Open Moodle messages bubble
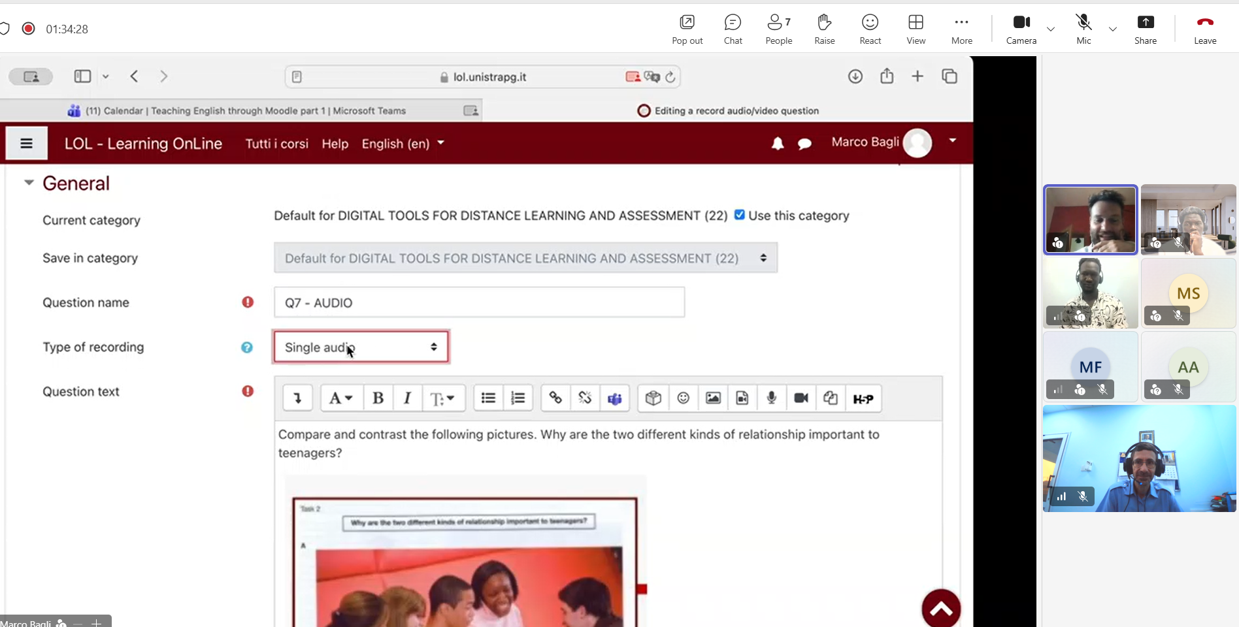Screen dimensions: 1239x627 [x=804, y=144]
